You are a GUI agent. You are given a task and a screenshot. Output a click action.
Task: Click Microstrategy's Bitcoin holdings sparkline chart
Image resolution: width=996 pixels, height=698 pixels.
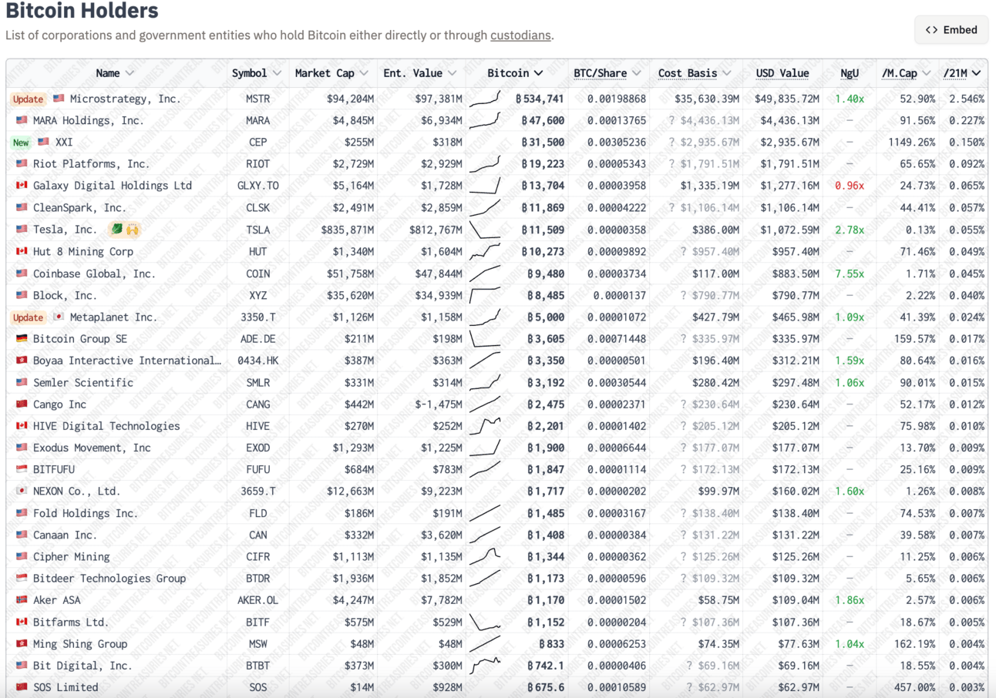point(485,99)
